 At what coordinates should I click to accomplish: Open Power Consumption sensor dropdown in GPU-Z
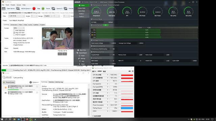108,105
